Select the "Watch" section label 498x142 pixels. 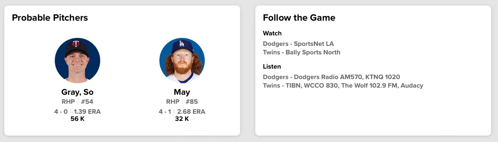(x=272, y=33)
